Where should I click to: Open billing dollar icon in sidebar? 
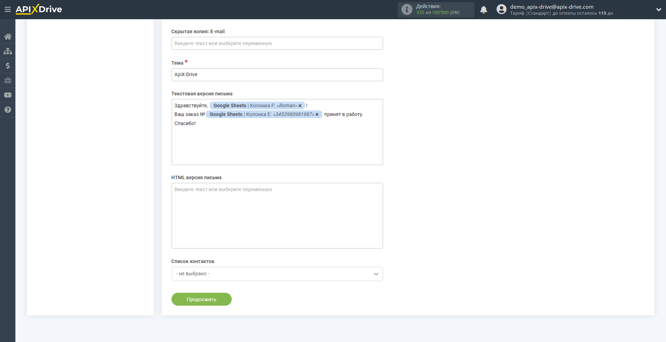(x=8, y=66)
